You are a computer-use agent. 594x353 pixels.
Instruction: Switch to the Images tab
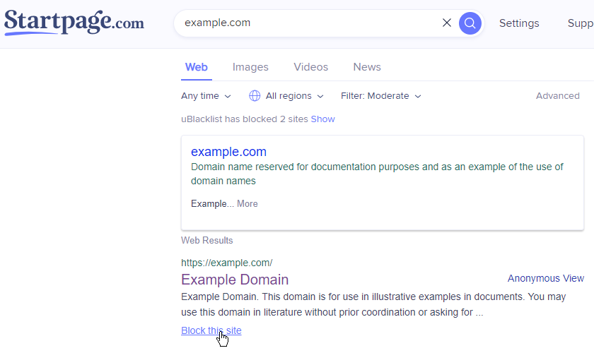250,67
